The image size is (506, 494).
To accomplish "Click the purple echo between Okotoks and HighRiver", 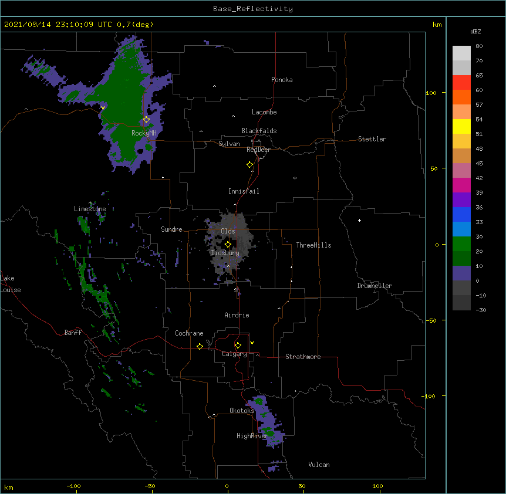I will coord(267,422).
